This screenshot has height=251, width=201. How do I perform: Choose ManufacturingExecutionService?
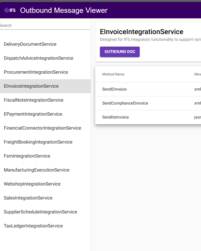tap(45, 170)
